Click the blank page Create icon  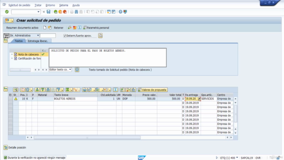(45, 28)
